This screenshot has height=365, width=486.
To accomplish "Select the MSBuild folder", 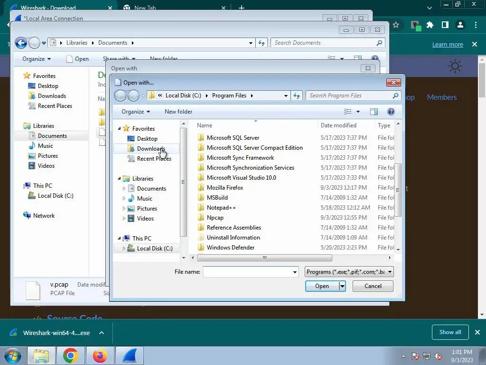I will 217,197.
